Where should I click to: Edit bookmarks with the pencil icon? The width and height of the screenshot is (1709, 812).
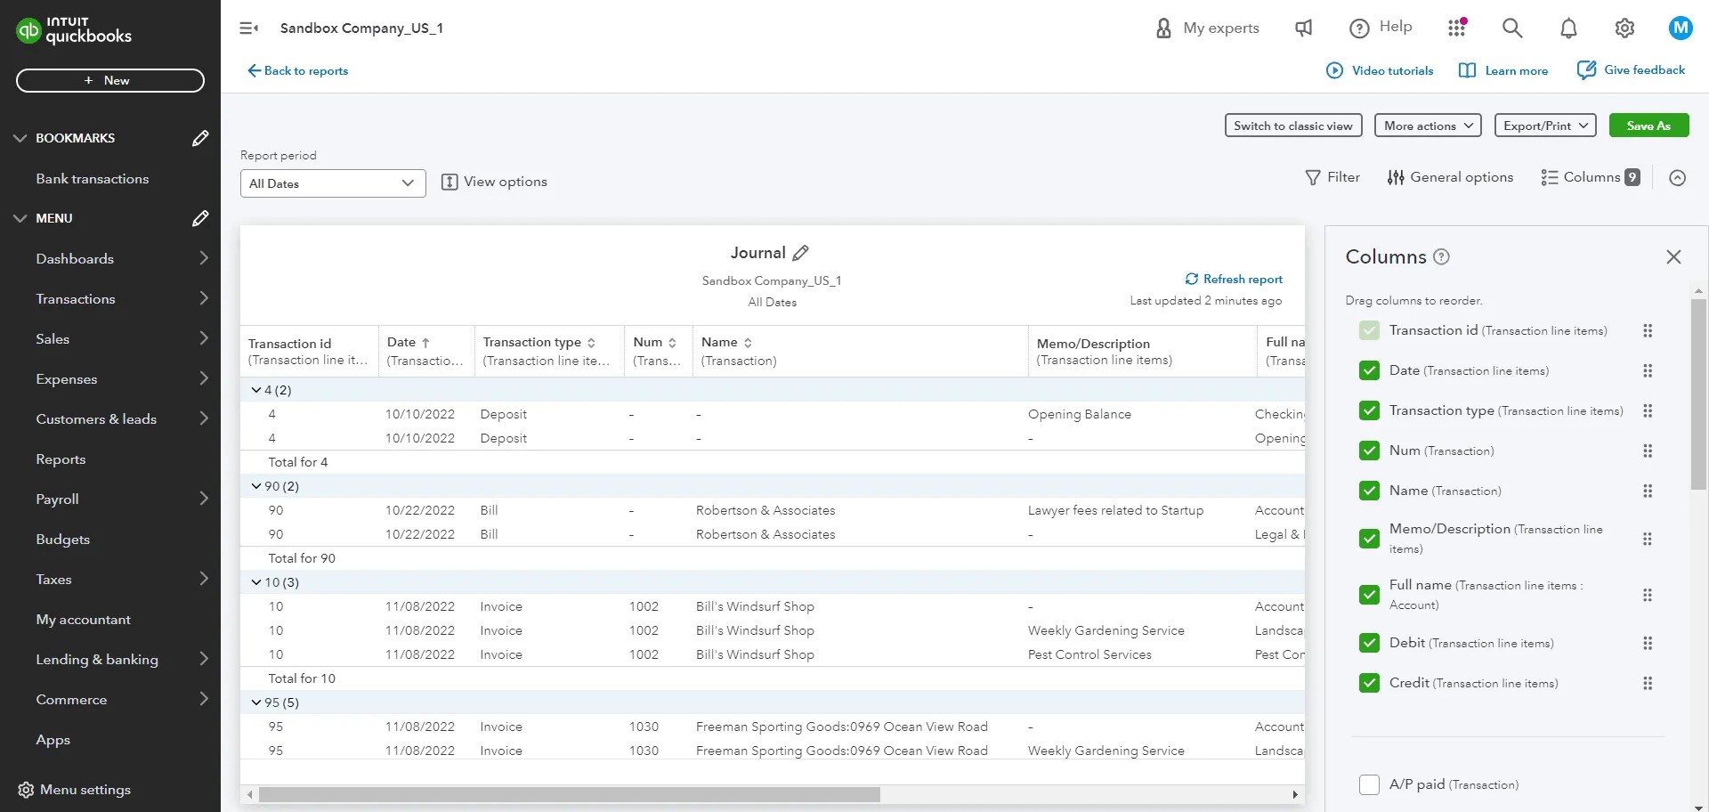point(200,138)
